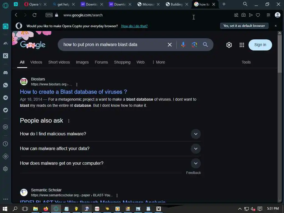Open the Crypto Wallet sidebar icon
This screenshot has width=284, height=213.
pos(6,26)
